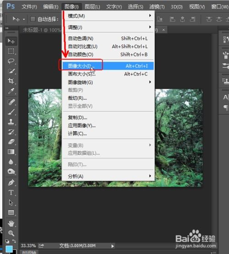This screenshot has width=229, height=254.
Task: Click the align right edges icon
Action: coord(192,19)
